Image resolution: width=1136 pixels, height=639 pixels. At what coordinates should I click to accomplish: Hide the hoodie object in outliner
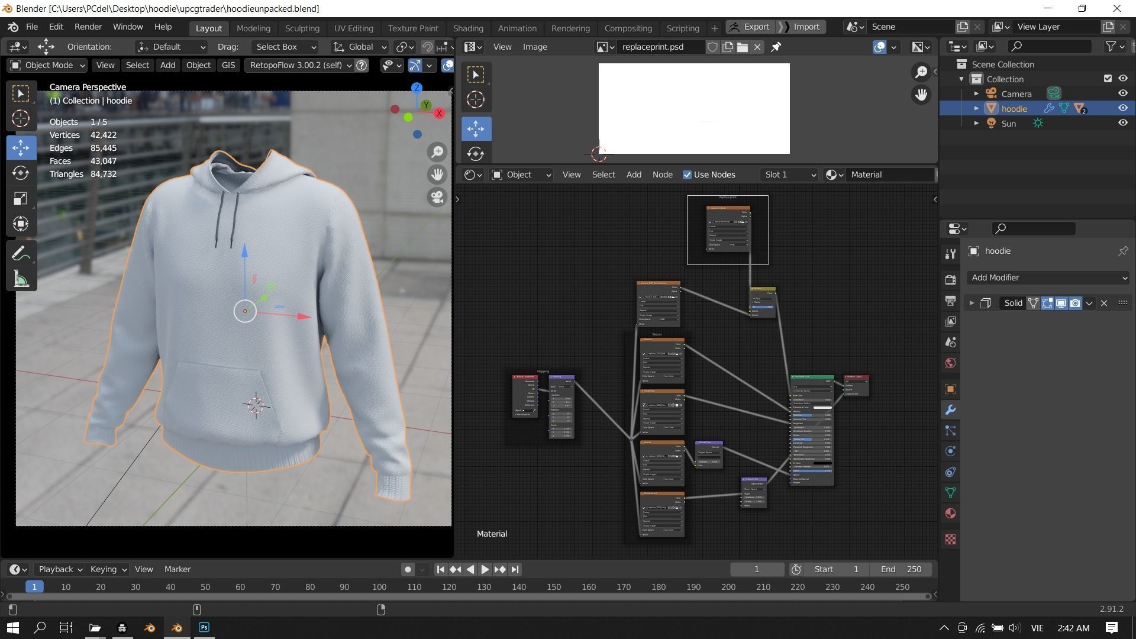click(1122, 108)
